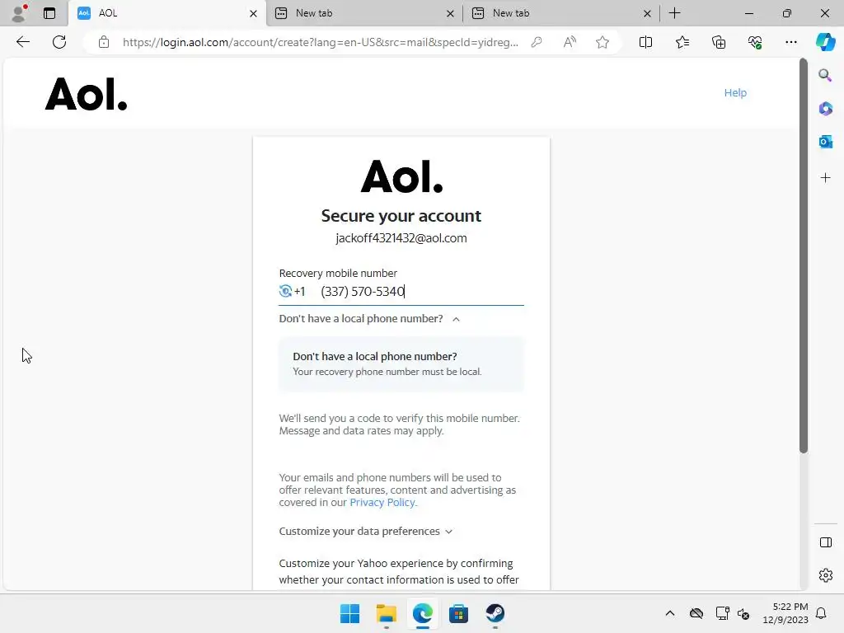This screenshot has height=633, width=844.
Task: Add a sidebar app with plus icon
Action: click(825, 178)
